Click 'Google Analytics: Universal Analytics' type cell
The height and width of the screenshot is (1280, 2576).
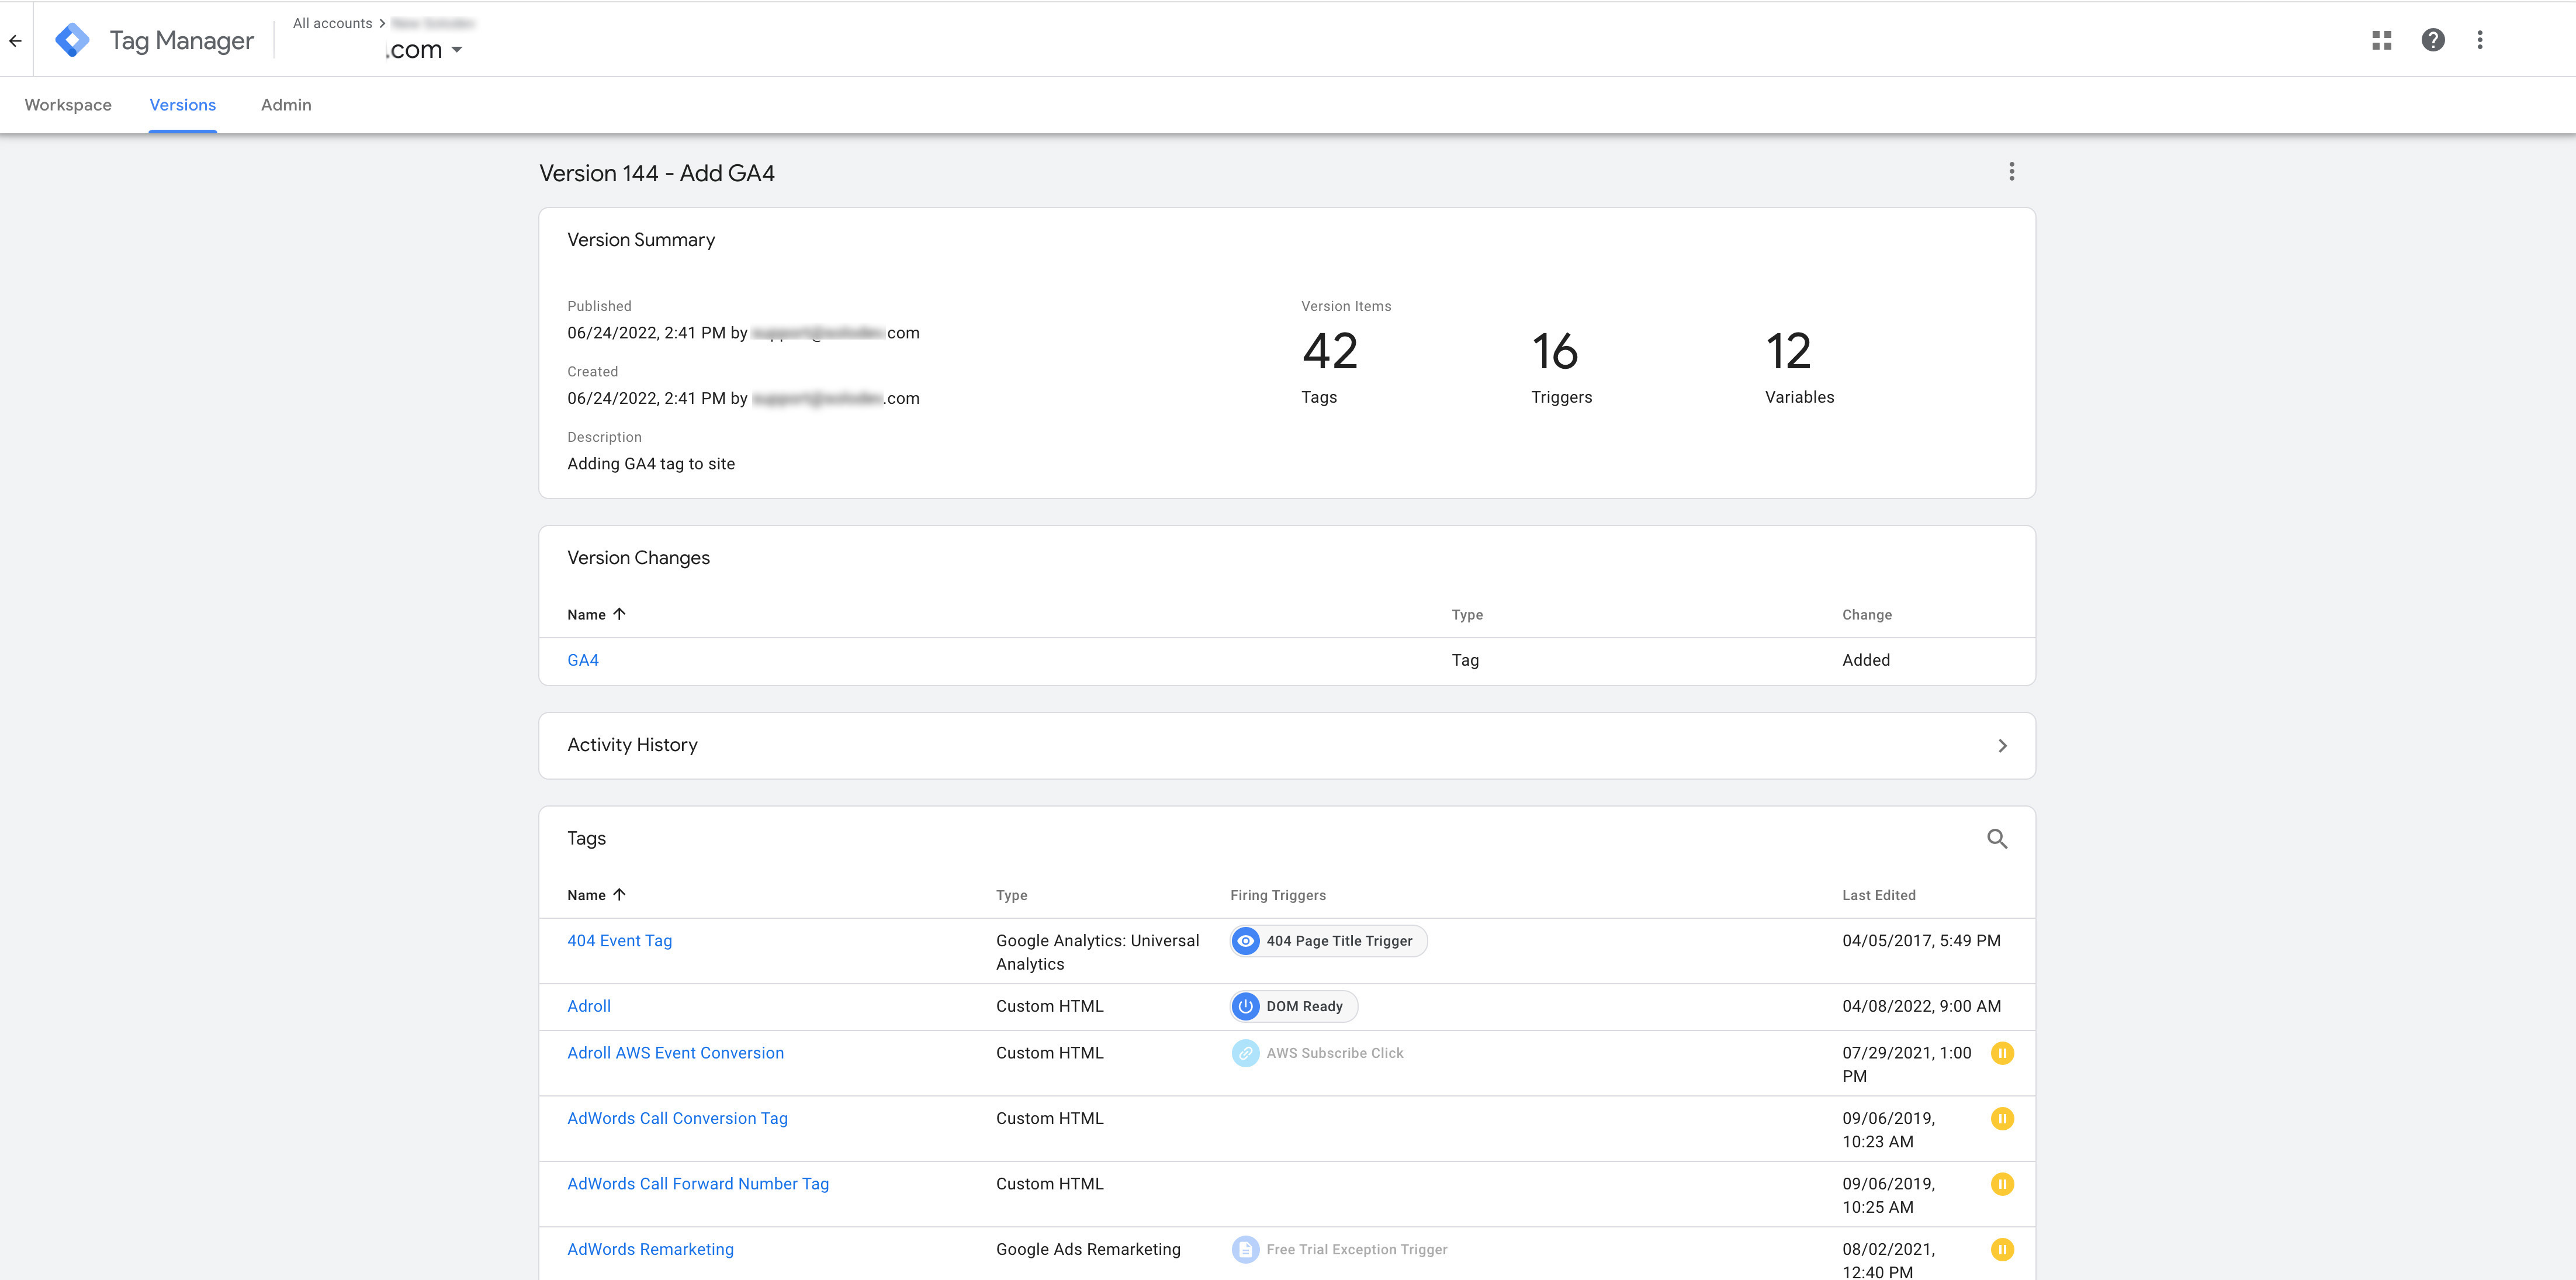click(x=1097, y=952)
